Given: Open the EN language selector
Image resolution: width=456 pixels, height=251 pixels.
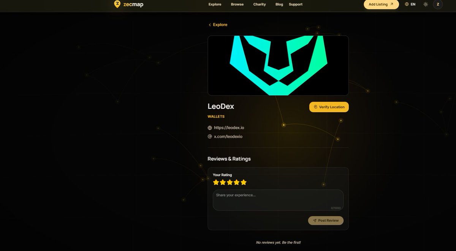Looking at the screenshot, I should point(410,4).
